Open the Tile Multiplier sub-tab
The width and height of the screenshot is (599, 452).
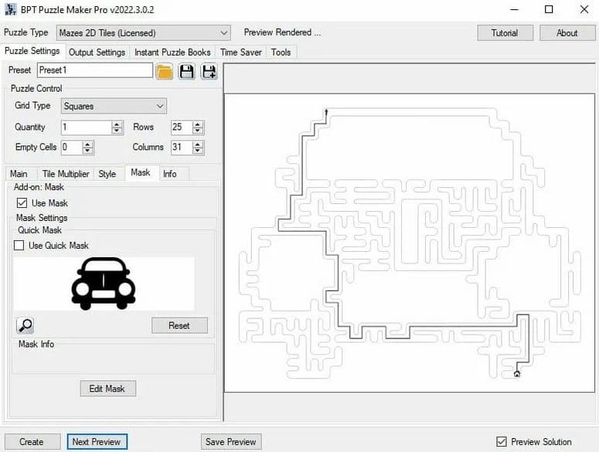[x=65, y=174]
